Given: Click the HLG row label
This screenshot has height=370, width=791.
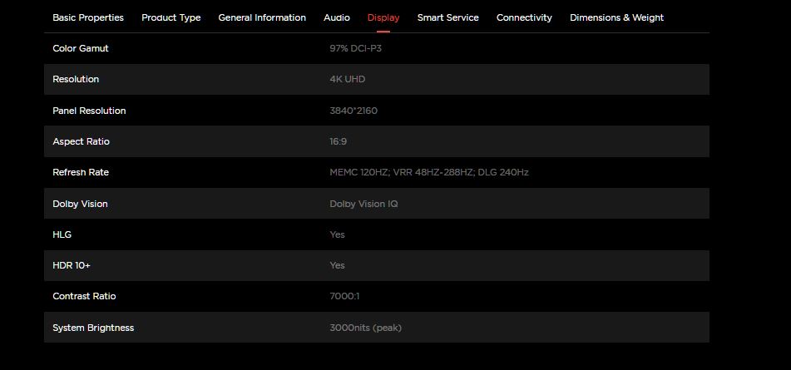Looking at the screenshot, I should coord(62,234).
